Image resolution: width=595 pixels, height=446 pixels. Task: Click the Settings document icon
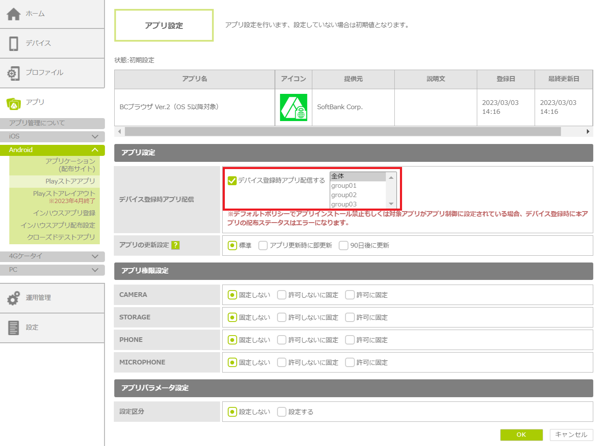(14, 327)
